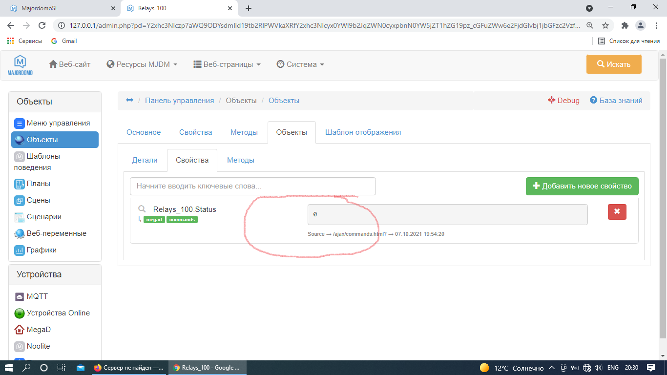The height and width of the screenshot is (375, 667).
Task: Close the MajordomoSL browser tab
Action: point(113,8)
